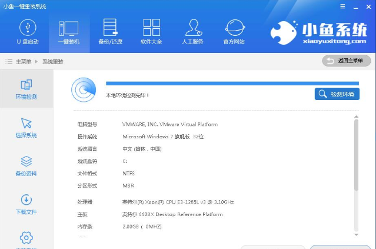This screenshot has width=376, height=249.
Task: Click the 分区形式 label
Action: click(87, 185)
